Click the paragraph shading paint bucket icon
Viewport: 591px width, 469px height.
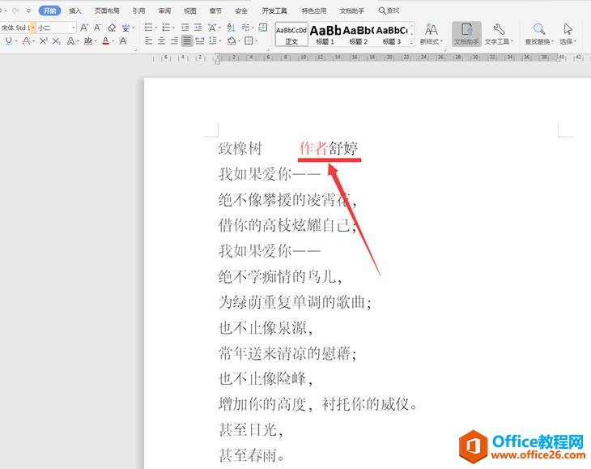pos(232,41)
